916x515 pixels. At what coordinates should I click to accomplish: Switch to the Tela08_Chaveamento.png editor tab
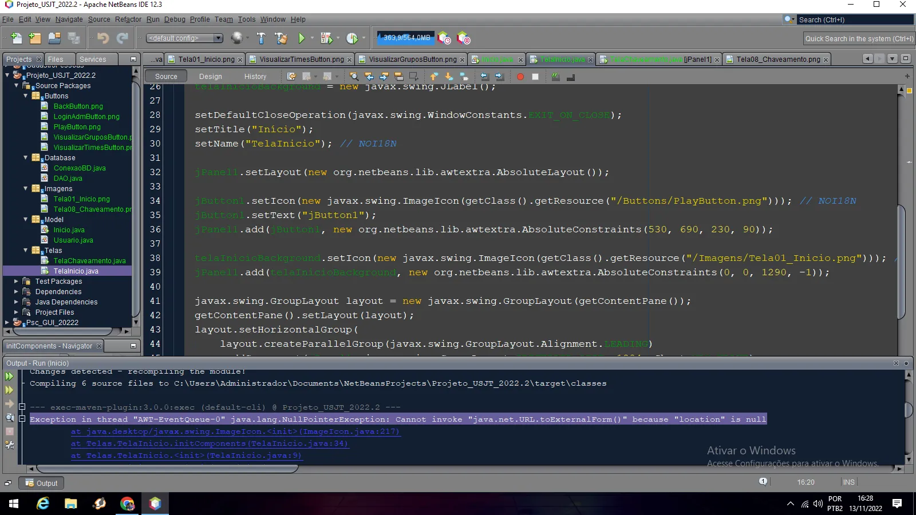(x=777, y=60)
